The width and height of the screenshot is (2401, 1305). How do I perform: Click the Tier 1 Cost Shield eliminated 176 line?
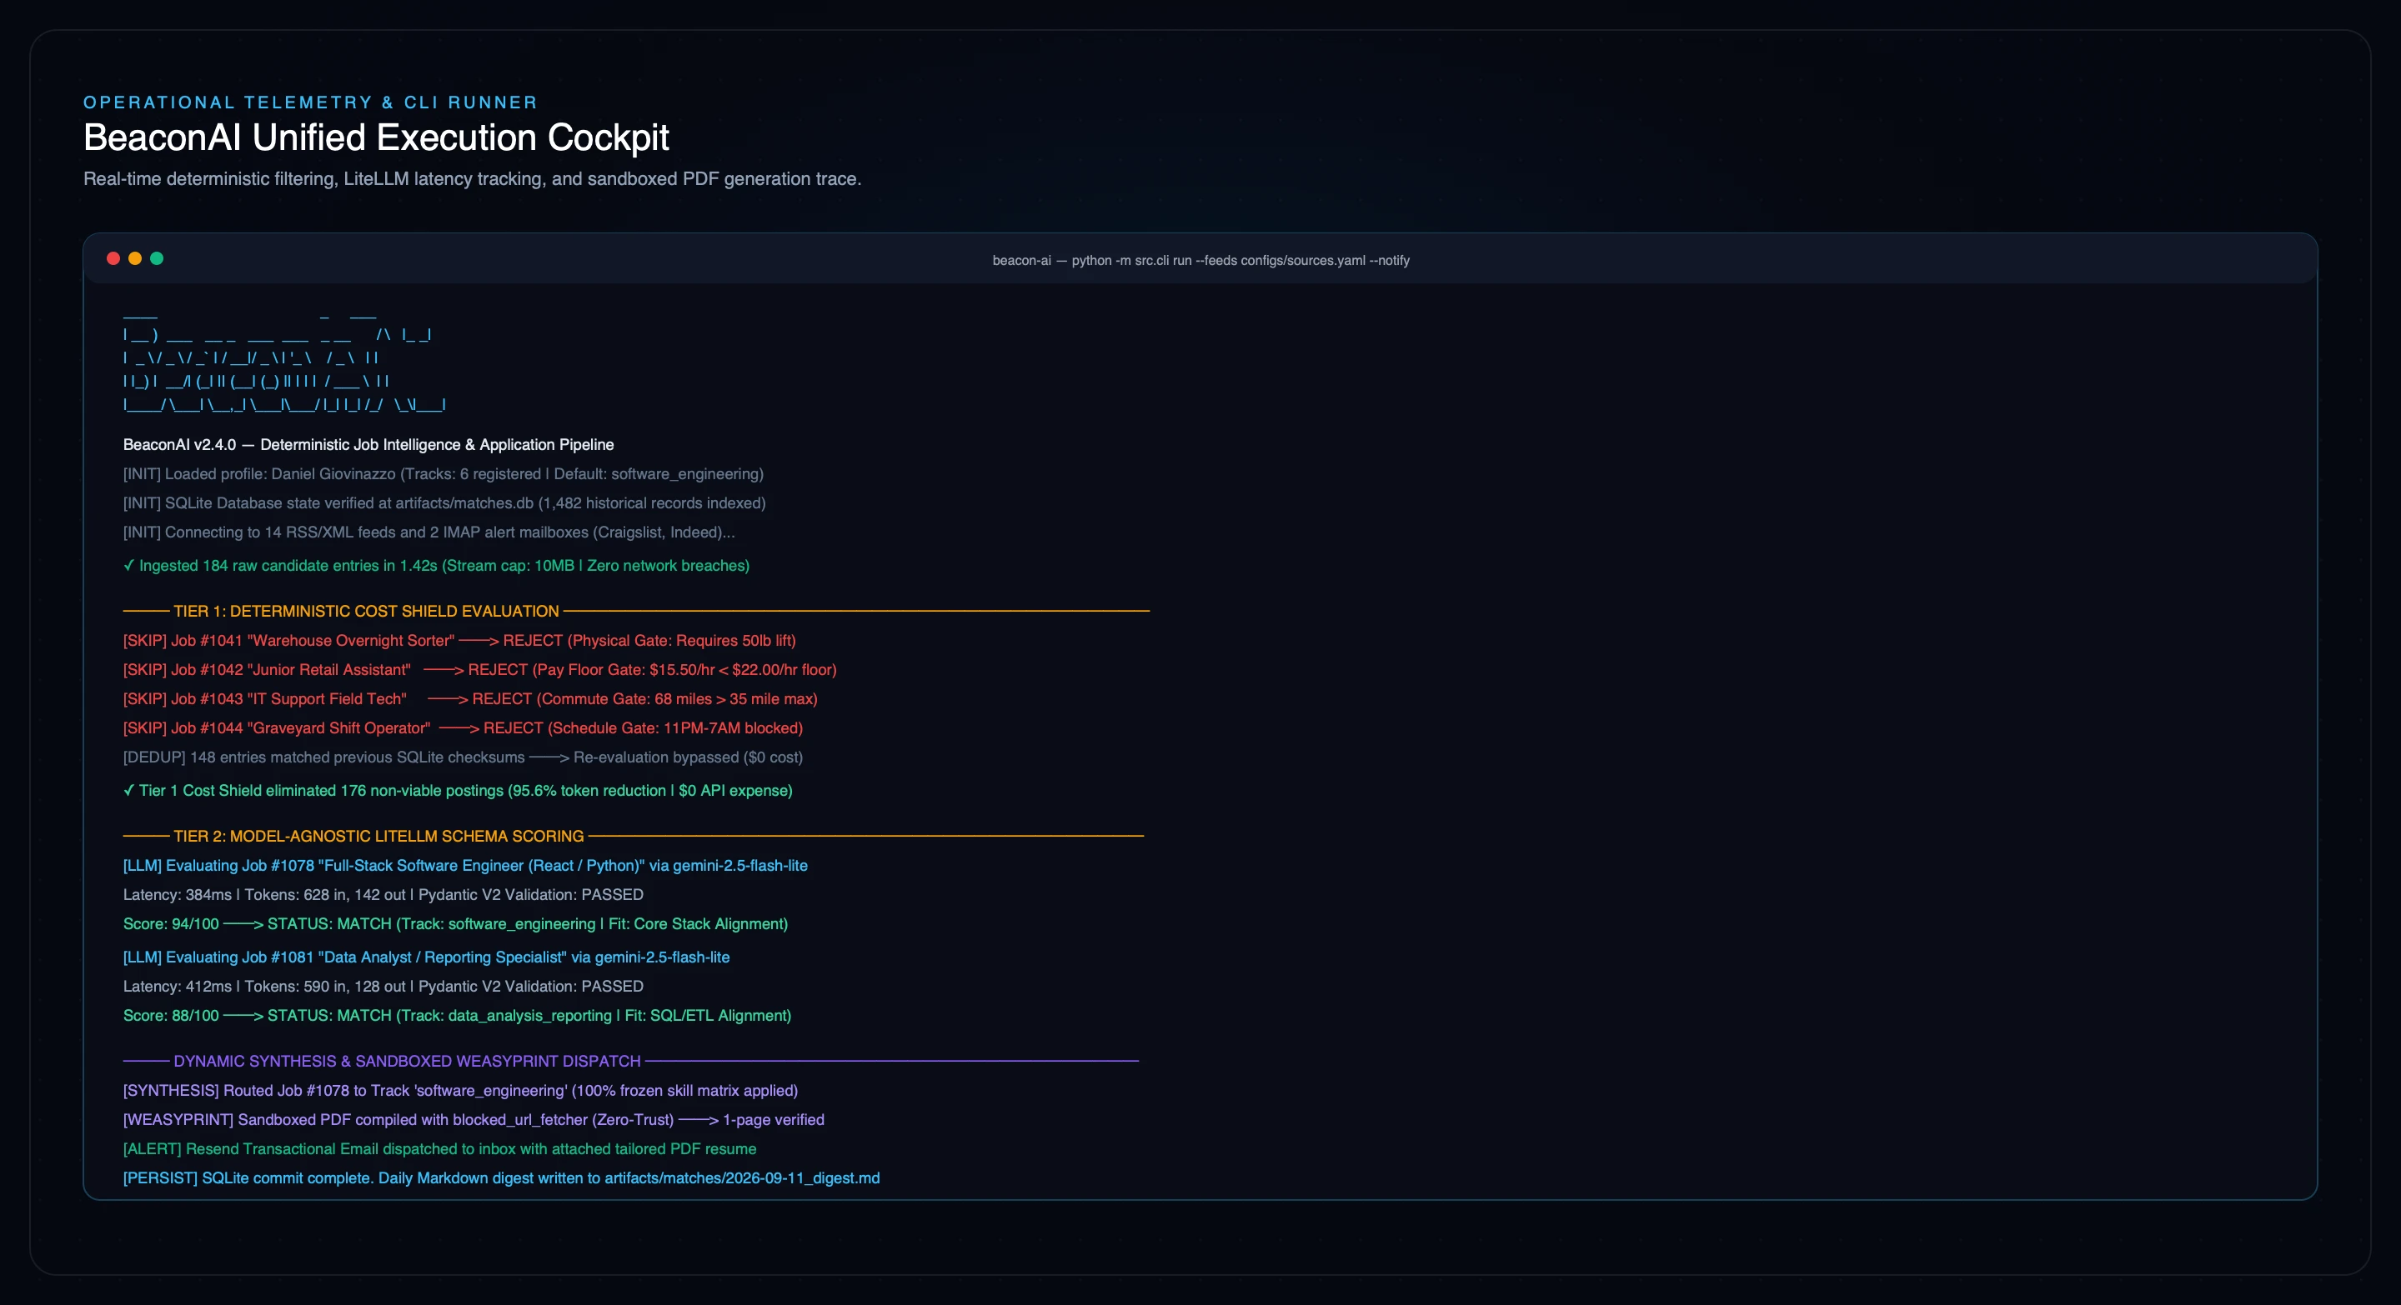pos(458,791)
